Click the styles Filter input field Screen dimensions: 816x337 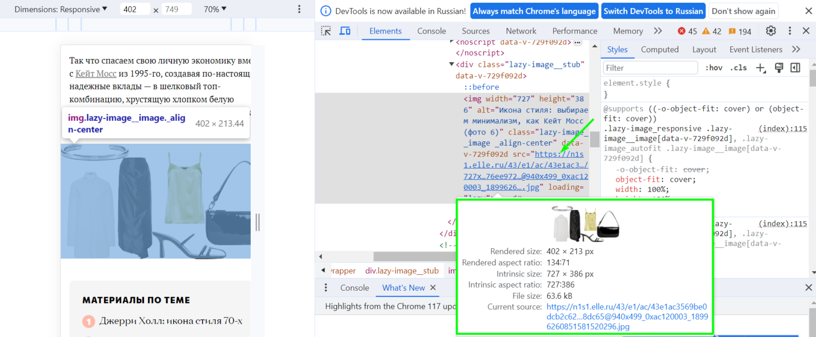click(650, 68)
